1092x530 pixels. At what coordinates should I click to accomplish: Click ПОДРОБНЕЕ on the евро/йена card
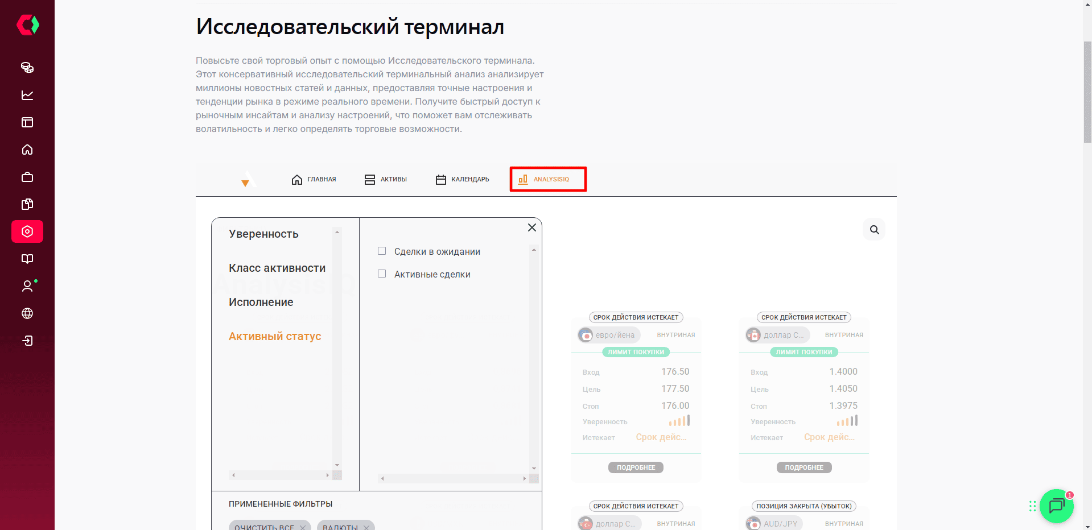point(636,467)
